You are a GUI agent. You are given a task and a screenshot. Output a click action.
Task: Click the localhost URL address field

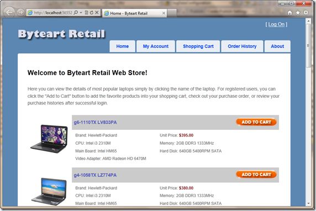53,13
